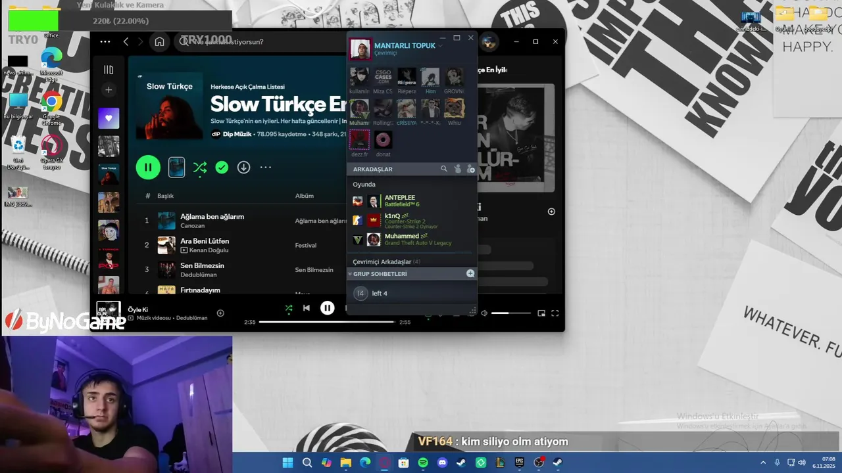Open artist Dedublüman in track list
The height and width of the screenshot is (473, 842).
coord(199,275)
